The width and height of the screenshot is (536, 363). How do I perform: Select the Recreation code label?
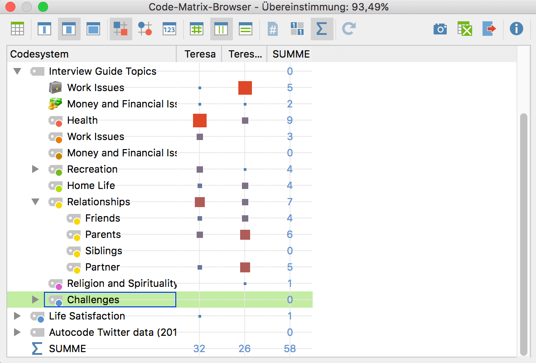(x=92, y=169)
